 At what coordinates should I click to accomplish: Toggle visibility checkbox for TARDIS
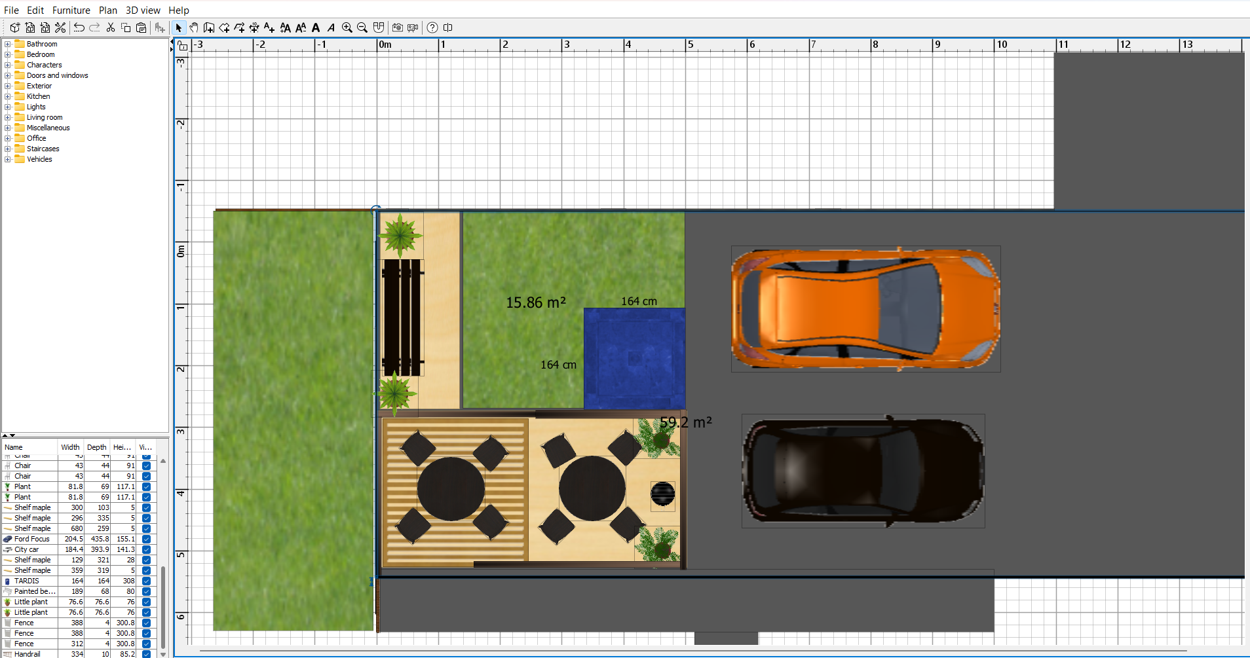[x=146, y=581]
